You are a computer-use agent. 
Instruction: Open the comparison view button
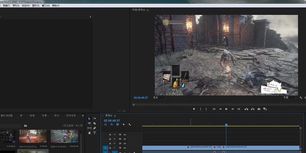[x=265, y=109]
